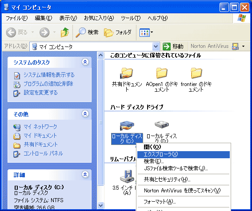
Task: Click the 共有ドキュメント link under その他
Action: (40, 145)
